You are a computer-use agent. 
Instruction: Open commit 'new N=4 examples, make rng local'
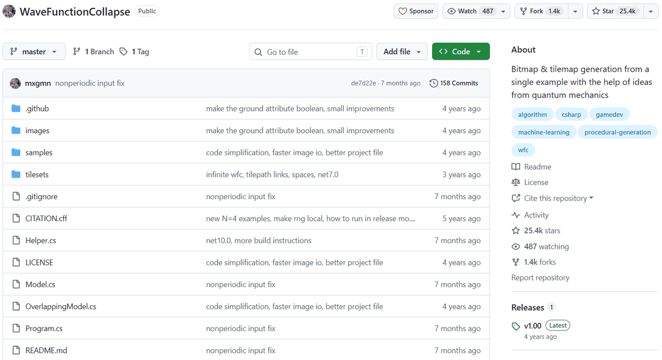click(311, 219)
